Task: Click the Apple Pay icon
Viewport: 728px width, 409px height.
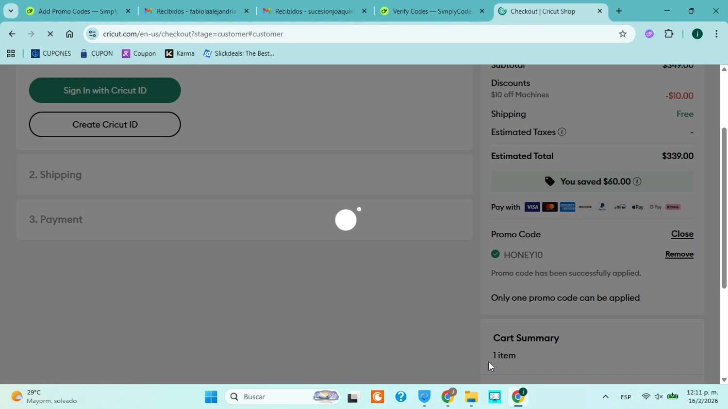Action: 638,207
